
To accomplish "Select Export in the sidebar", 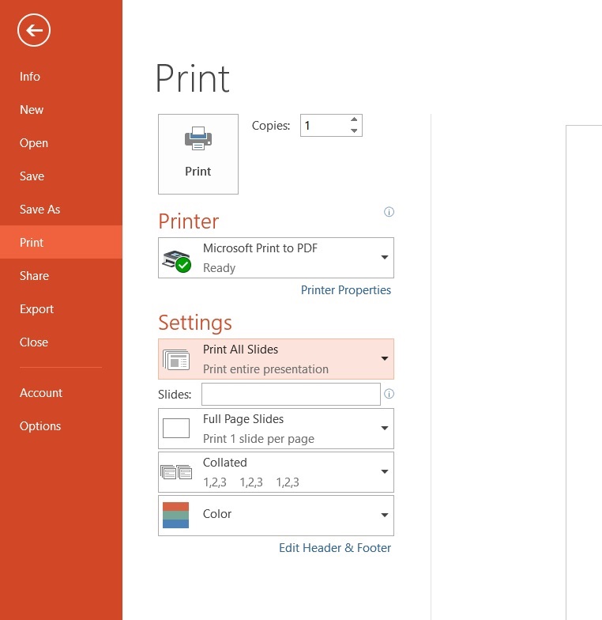I will tap(37, 309).
